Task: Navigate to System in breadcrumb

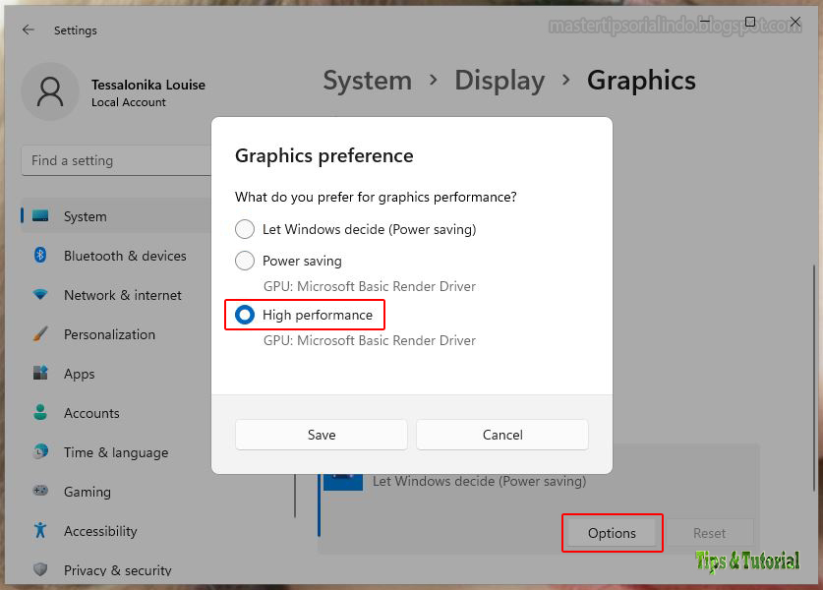Action: click(368, 81)
